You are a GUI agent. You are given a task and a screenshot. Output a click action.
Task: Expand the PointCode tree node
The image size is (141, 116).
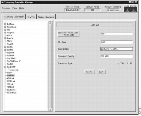(x=5, y=27)
